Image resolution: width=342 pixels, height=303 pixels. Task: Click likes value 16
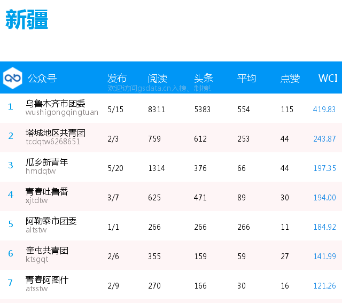click(285, 286)
